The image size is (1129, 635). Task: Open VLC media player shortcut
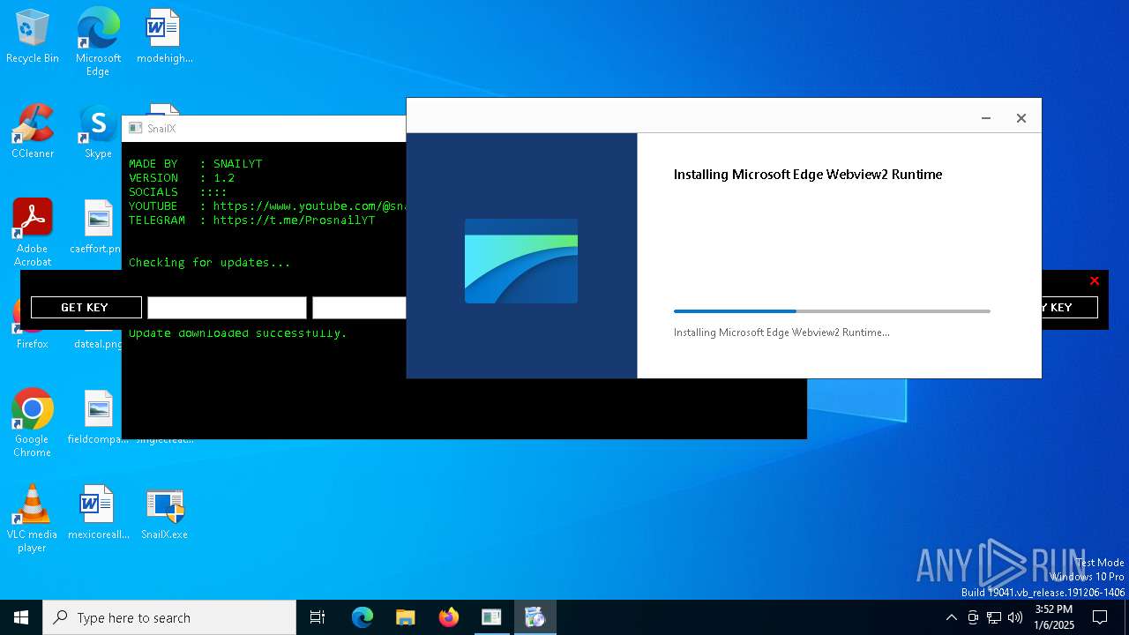[x=33, y=519]
